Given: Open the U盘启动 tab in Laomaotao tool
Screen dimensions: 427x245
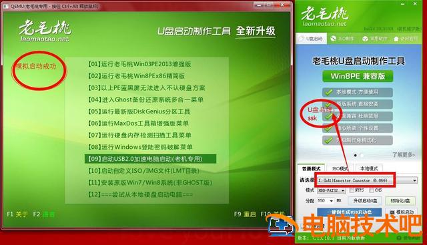Looking at the screenshot, I should [x=311, y=39].
